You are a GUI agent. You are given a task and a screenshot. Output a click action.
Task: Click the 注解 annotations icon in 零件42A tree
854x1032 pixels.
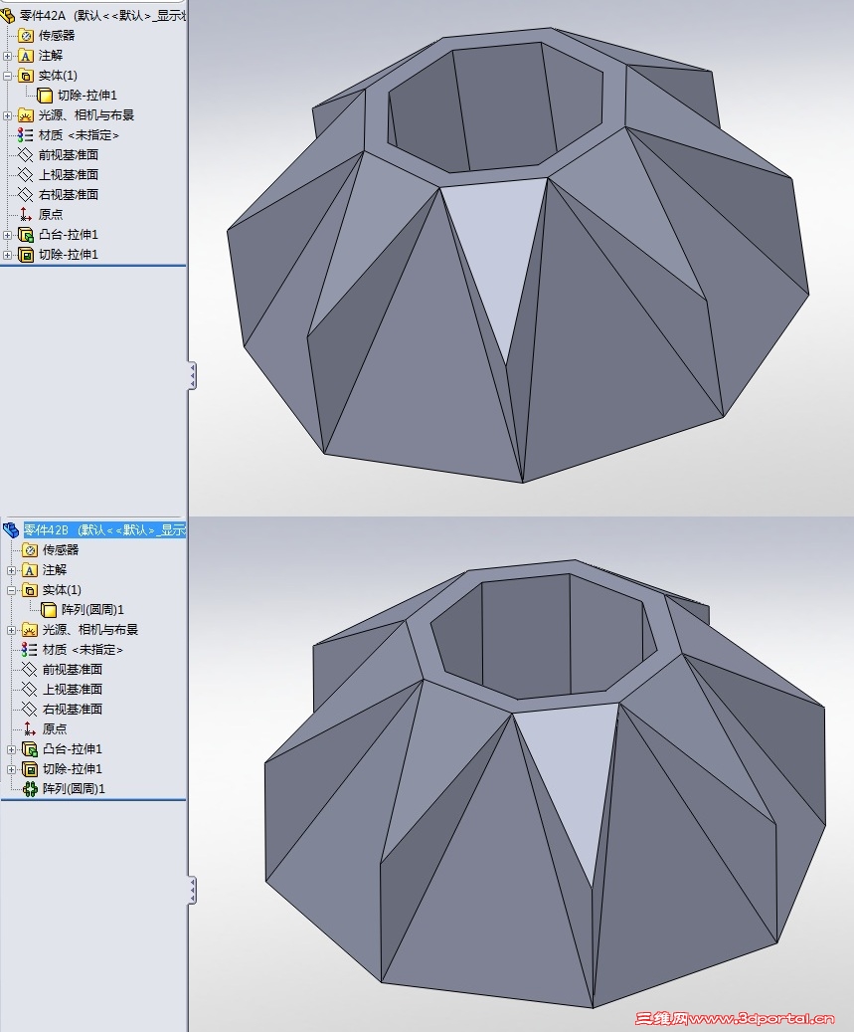tap(26, 56)
